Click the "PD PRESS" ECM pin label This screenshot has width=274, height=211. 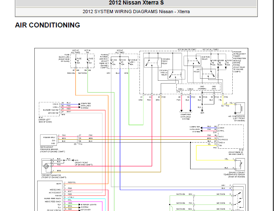pos(224,140)
